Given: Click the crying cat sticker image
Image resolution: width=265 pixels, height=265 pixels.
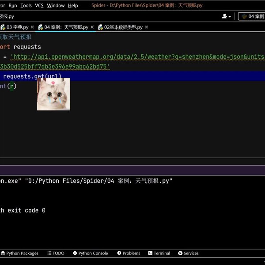Looking at the screenshot, I should [x=53, y=94].
